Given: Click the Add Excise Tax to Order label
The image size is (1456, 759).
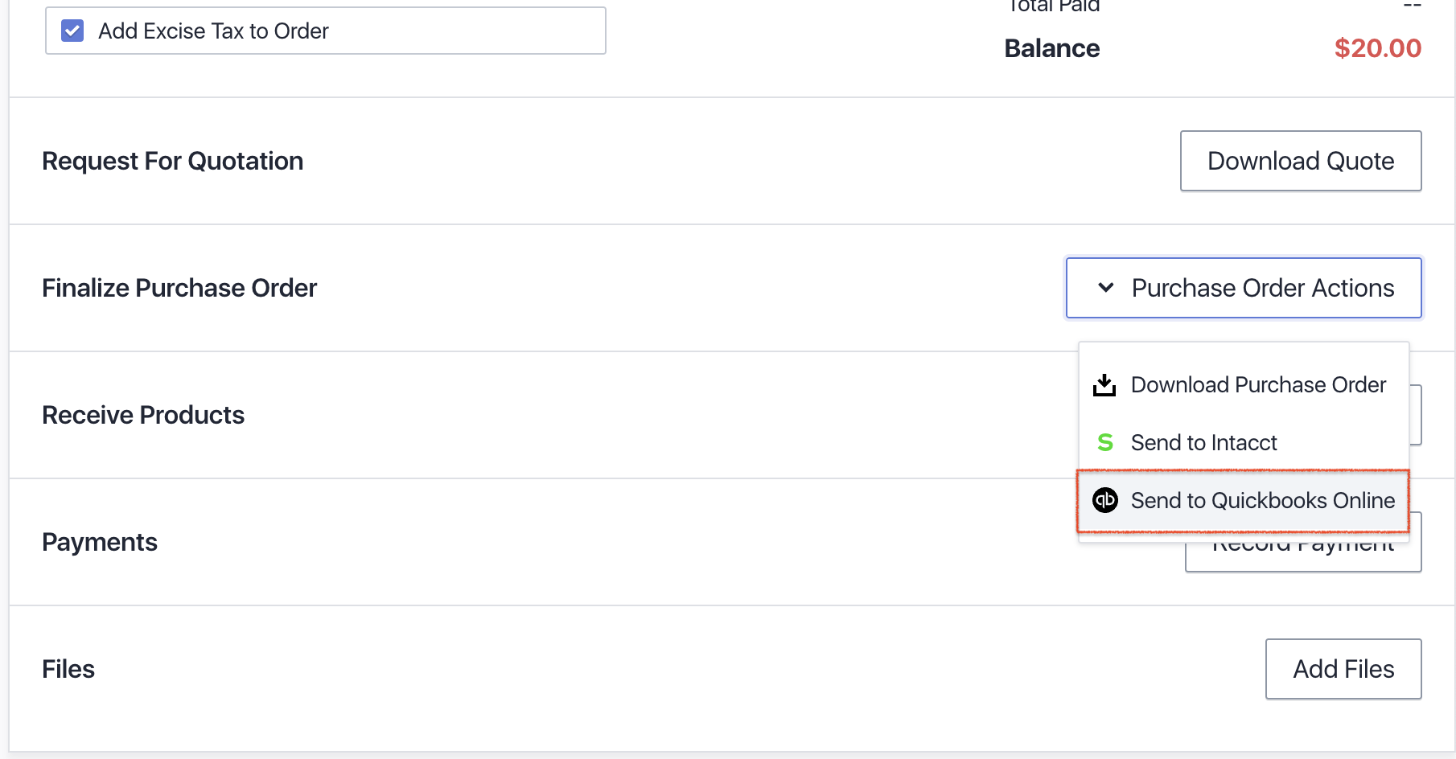Looking at the screenshot, I should pos(213,31).
